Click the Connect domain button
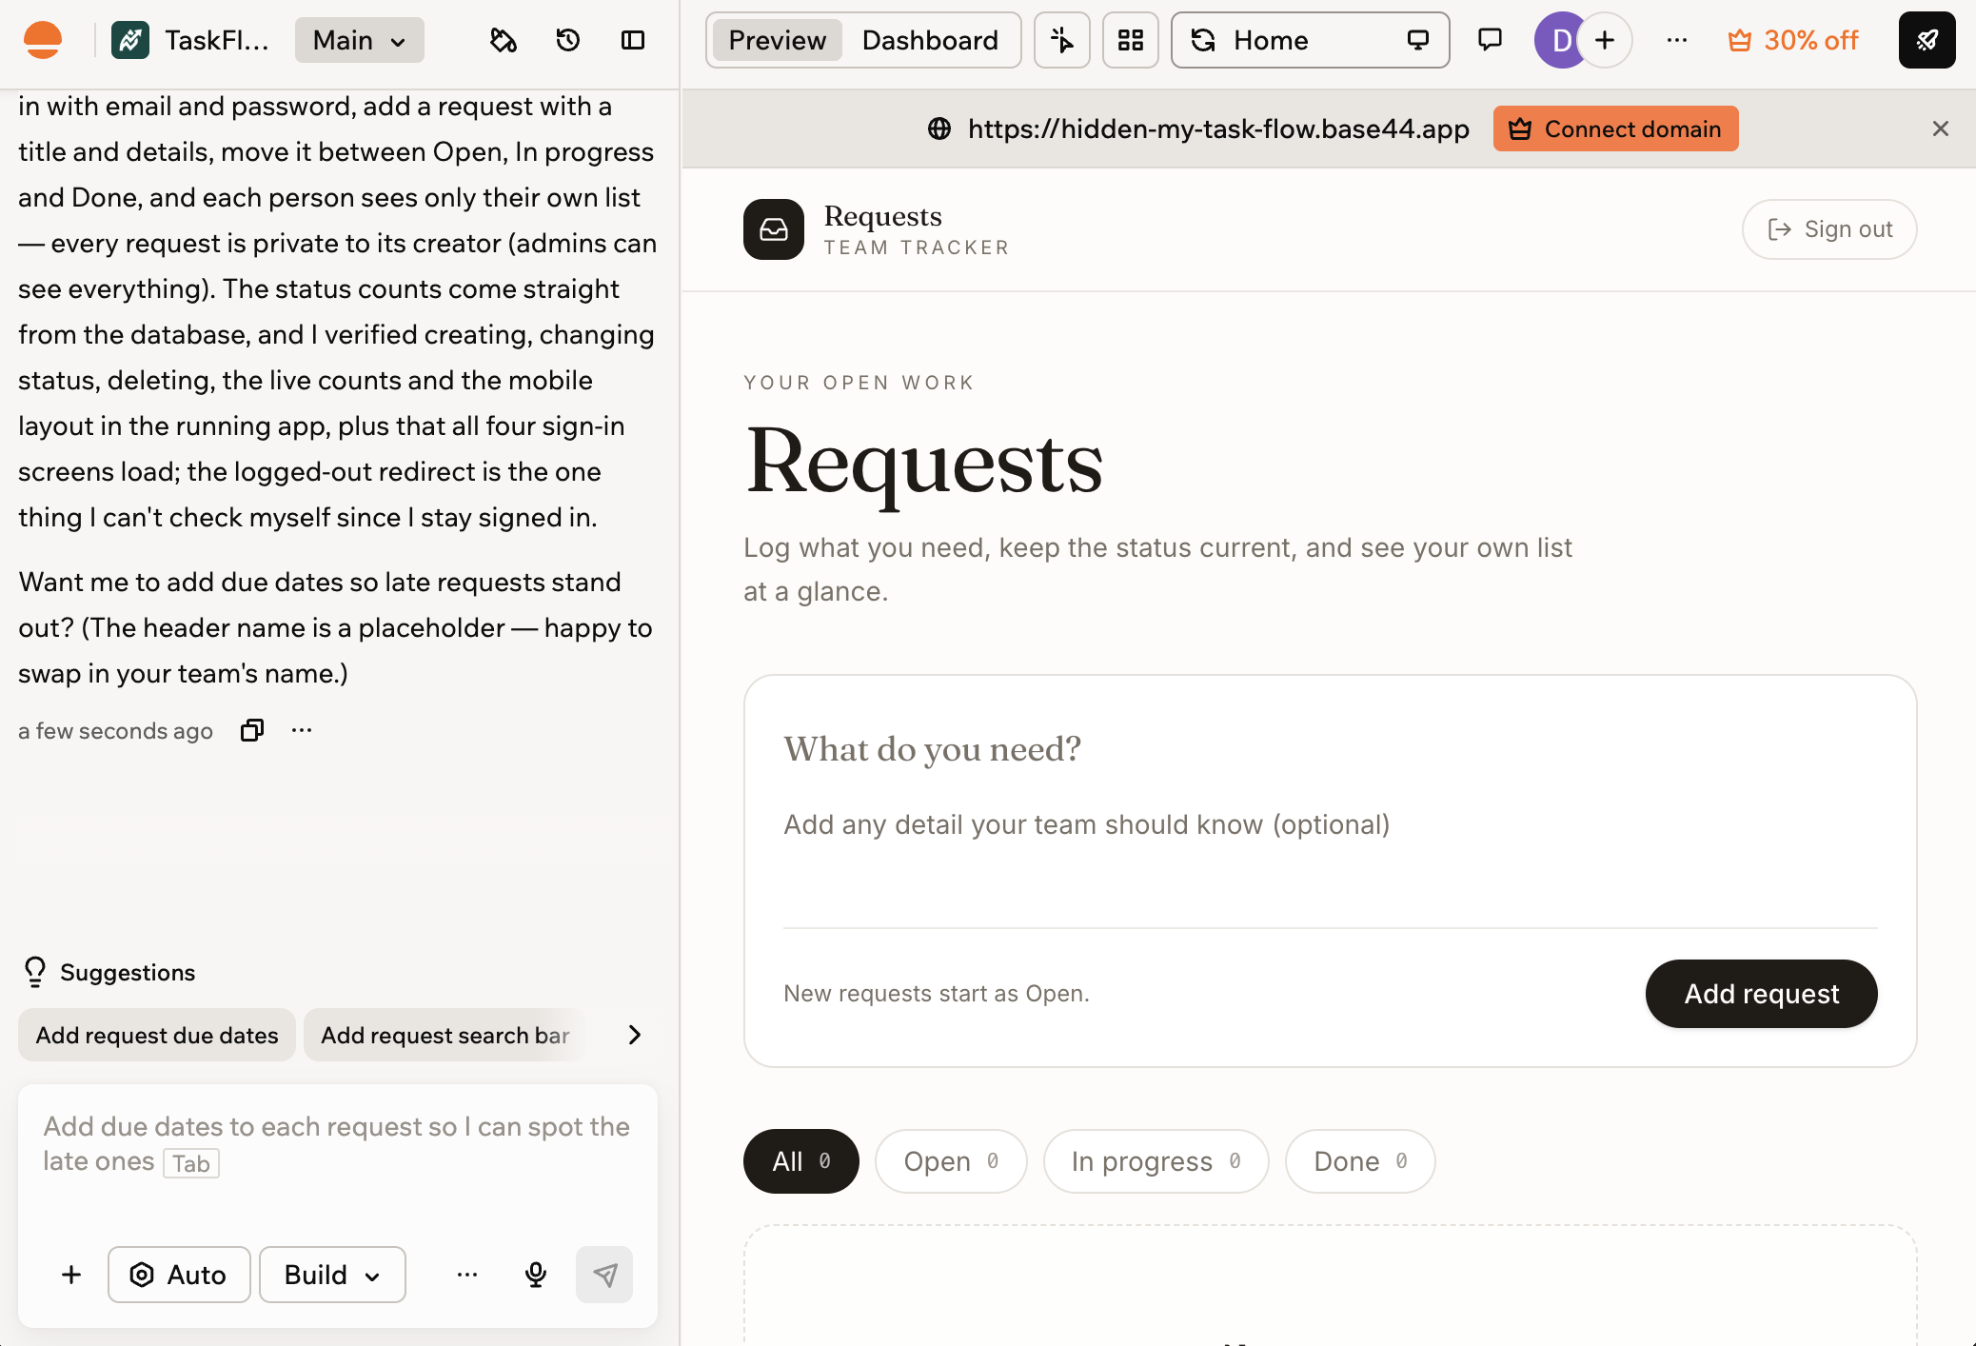Screen dimensions: 1976x1346 click(1615, 129)
